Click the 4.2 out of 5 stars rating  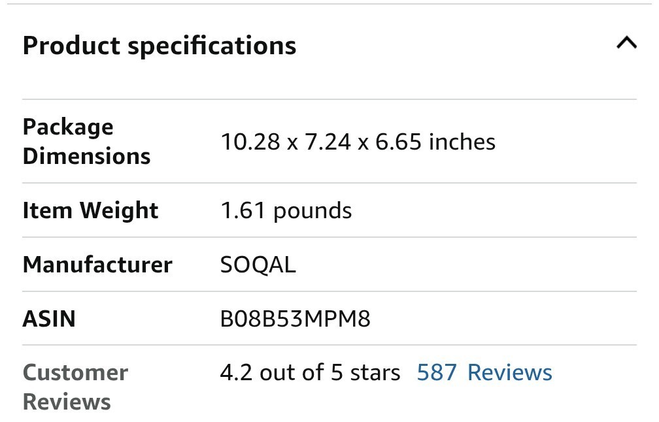tap(310, 372)
